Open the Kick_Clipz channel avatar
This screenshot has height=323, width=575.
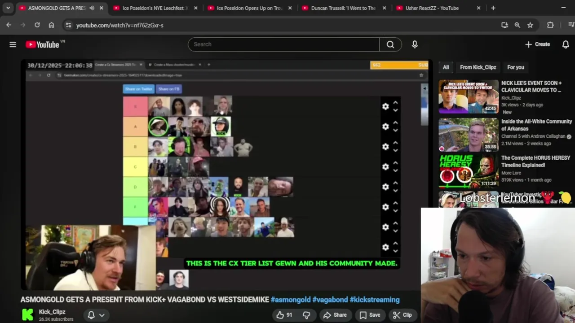pos(27,314)
